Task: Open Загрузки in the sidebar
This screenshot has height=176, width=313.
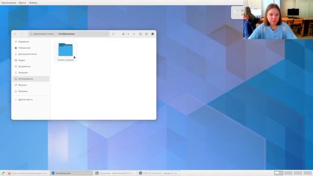Action: click(x=31, y=73)
